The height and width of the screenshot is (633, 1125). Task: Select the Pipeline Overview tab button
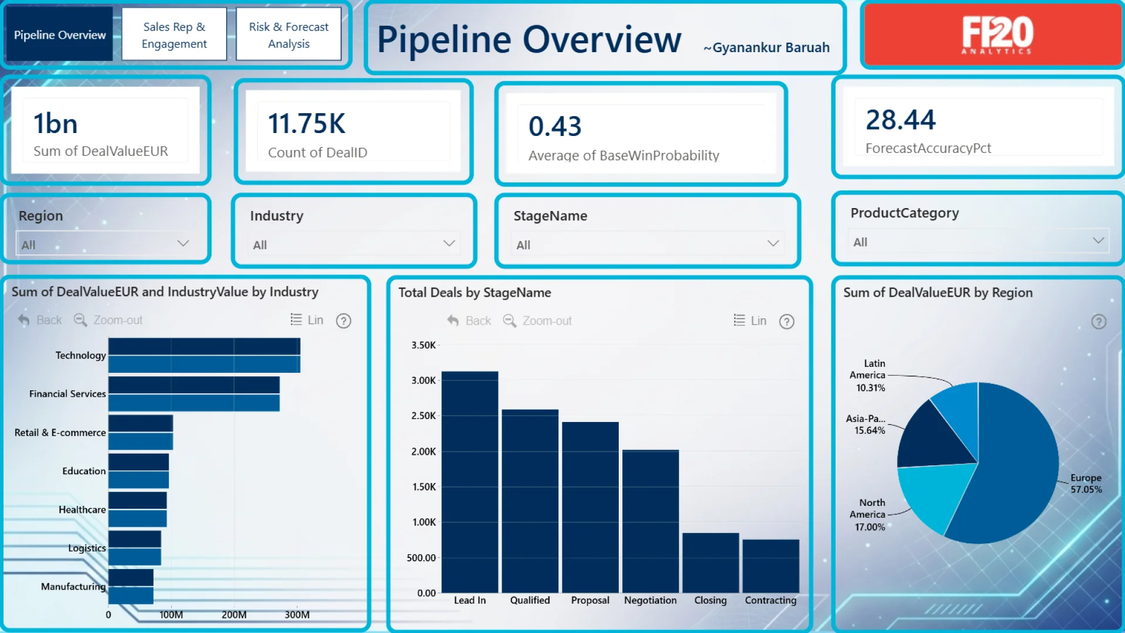pyautogui.click(x=60, y=35)
